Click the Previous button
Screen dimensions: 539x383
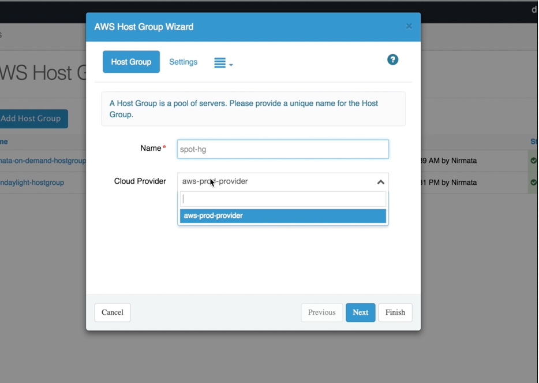coord(322,313)
